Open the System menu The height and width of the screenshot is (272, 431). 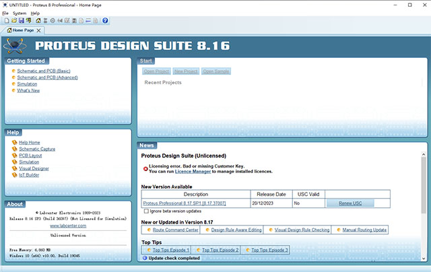pyautogui.click(x=20, y=13)
